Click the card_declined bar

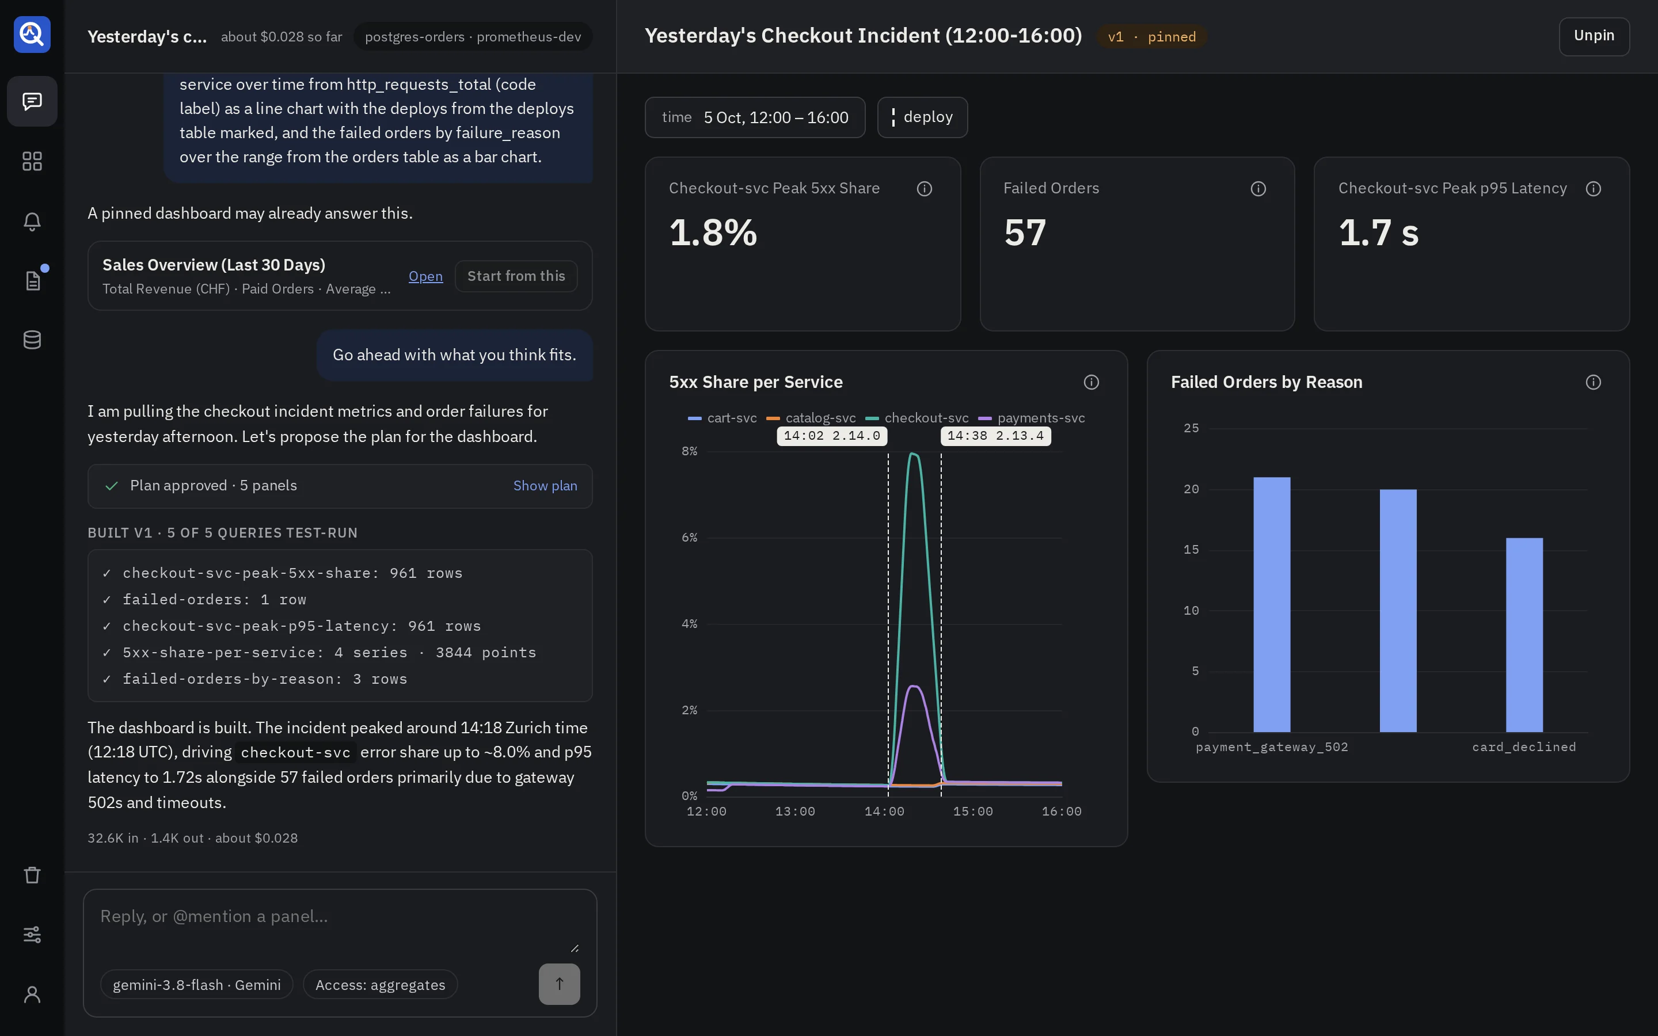click(1524, 634)
